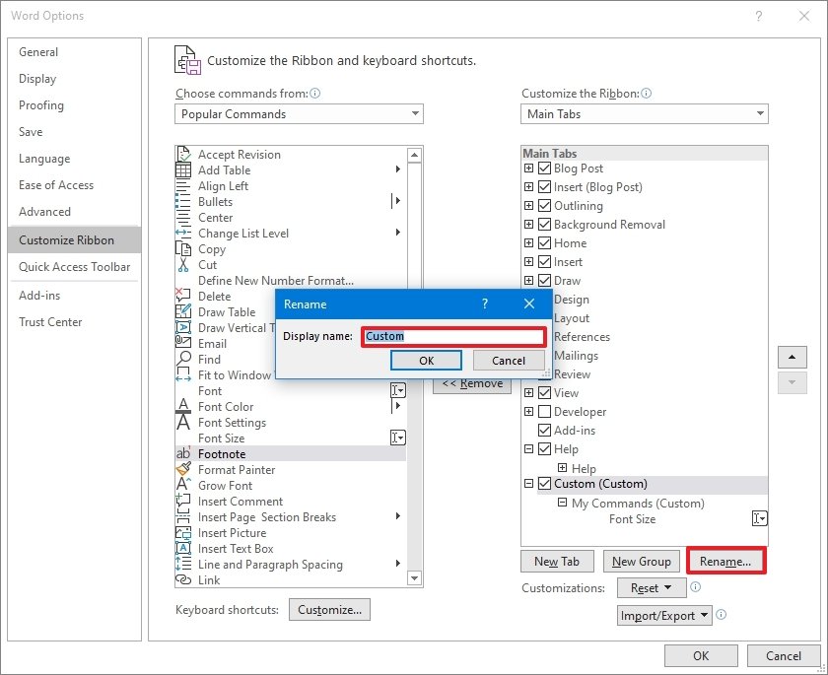The image size is (828, 675).
Task: Click the New Tab button
Action: click(557, 562)
